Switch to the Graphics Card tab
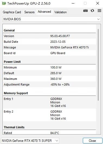The width and height of the screenshot is (103, 144). coord(12,12)
